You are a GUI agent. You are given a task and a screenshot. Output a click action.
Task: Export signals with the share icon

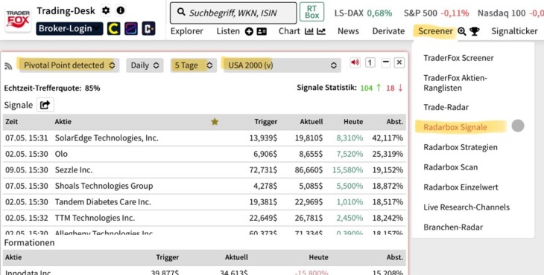[45, 105]
